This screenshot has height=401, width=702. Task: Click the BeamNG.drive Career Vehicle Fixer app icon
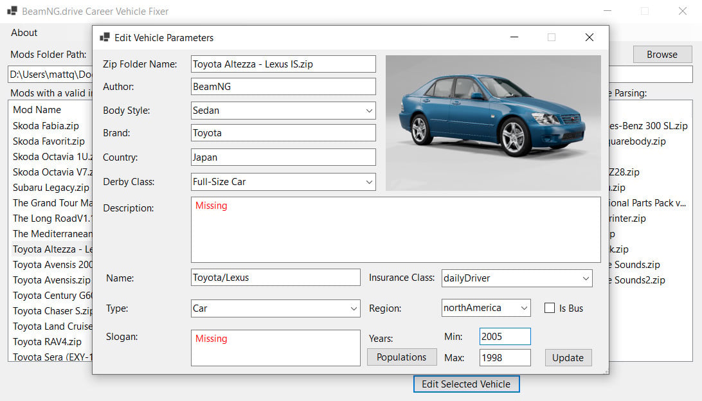[12, 11]
